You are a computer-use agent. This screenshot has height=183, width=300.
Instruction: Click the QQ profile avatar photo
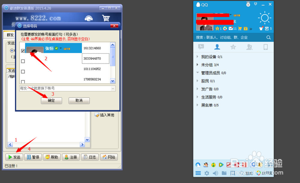point(205,22)
